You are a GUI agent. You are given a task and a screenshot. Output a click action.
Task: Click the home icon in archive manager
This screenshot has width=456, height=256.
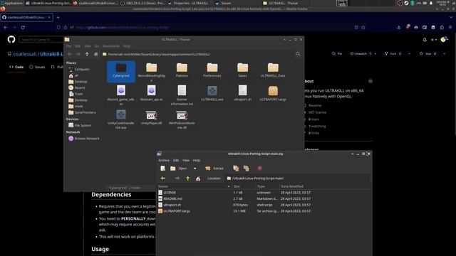click(198, 178)
